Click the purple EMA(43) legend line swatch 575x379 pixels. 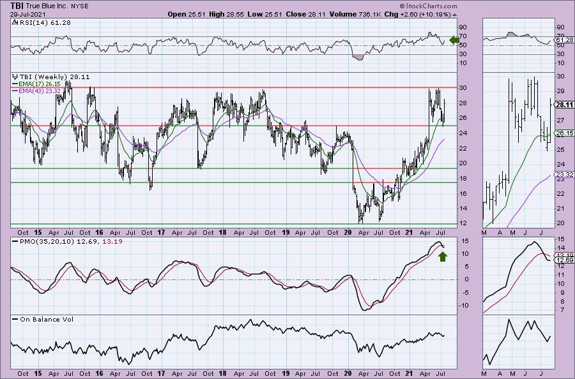point(15,91)
